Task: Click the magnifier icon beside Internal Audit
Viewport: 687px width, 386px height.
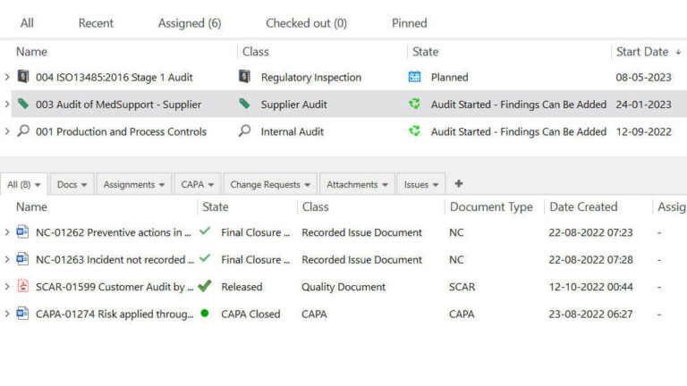Action: [245, 131]
